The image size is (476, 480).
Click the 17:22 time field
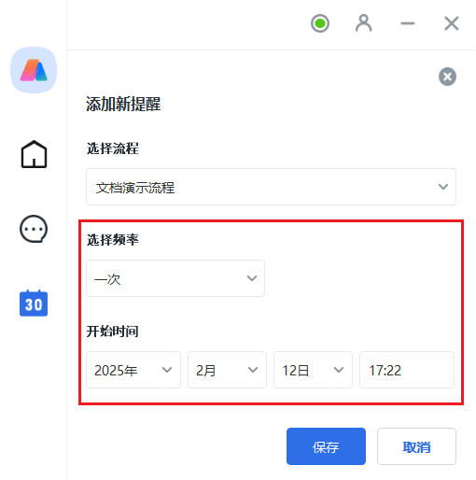pyautogui.click(x=407, y=370)
